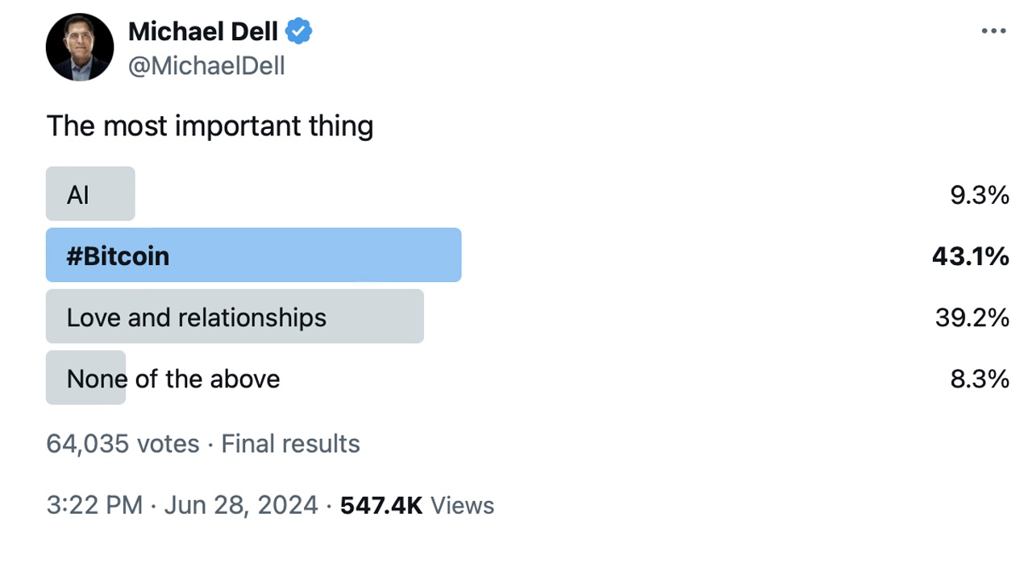The image size is (1032, 580).
Task: Click the 43.1% percentage value
Action: (x=971, y=256)
